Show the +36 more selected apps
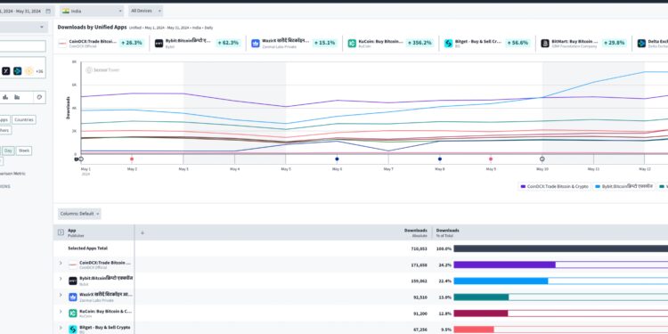668x334 pixels. pyautogui.click(x=39, y=71)
